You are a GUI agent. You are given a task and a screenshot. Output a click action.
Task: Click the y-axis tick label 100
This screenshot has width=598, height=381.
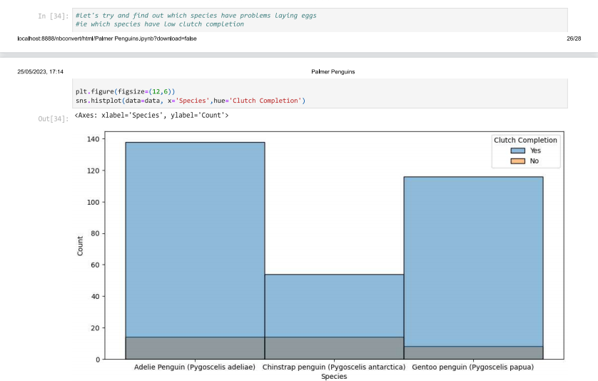(x=93, y=202)
